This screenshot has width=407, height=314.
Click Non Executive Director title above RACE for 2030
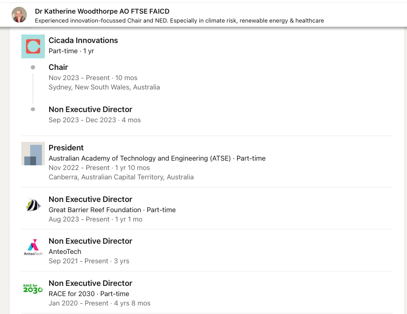click(x=91, y=283)
